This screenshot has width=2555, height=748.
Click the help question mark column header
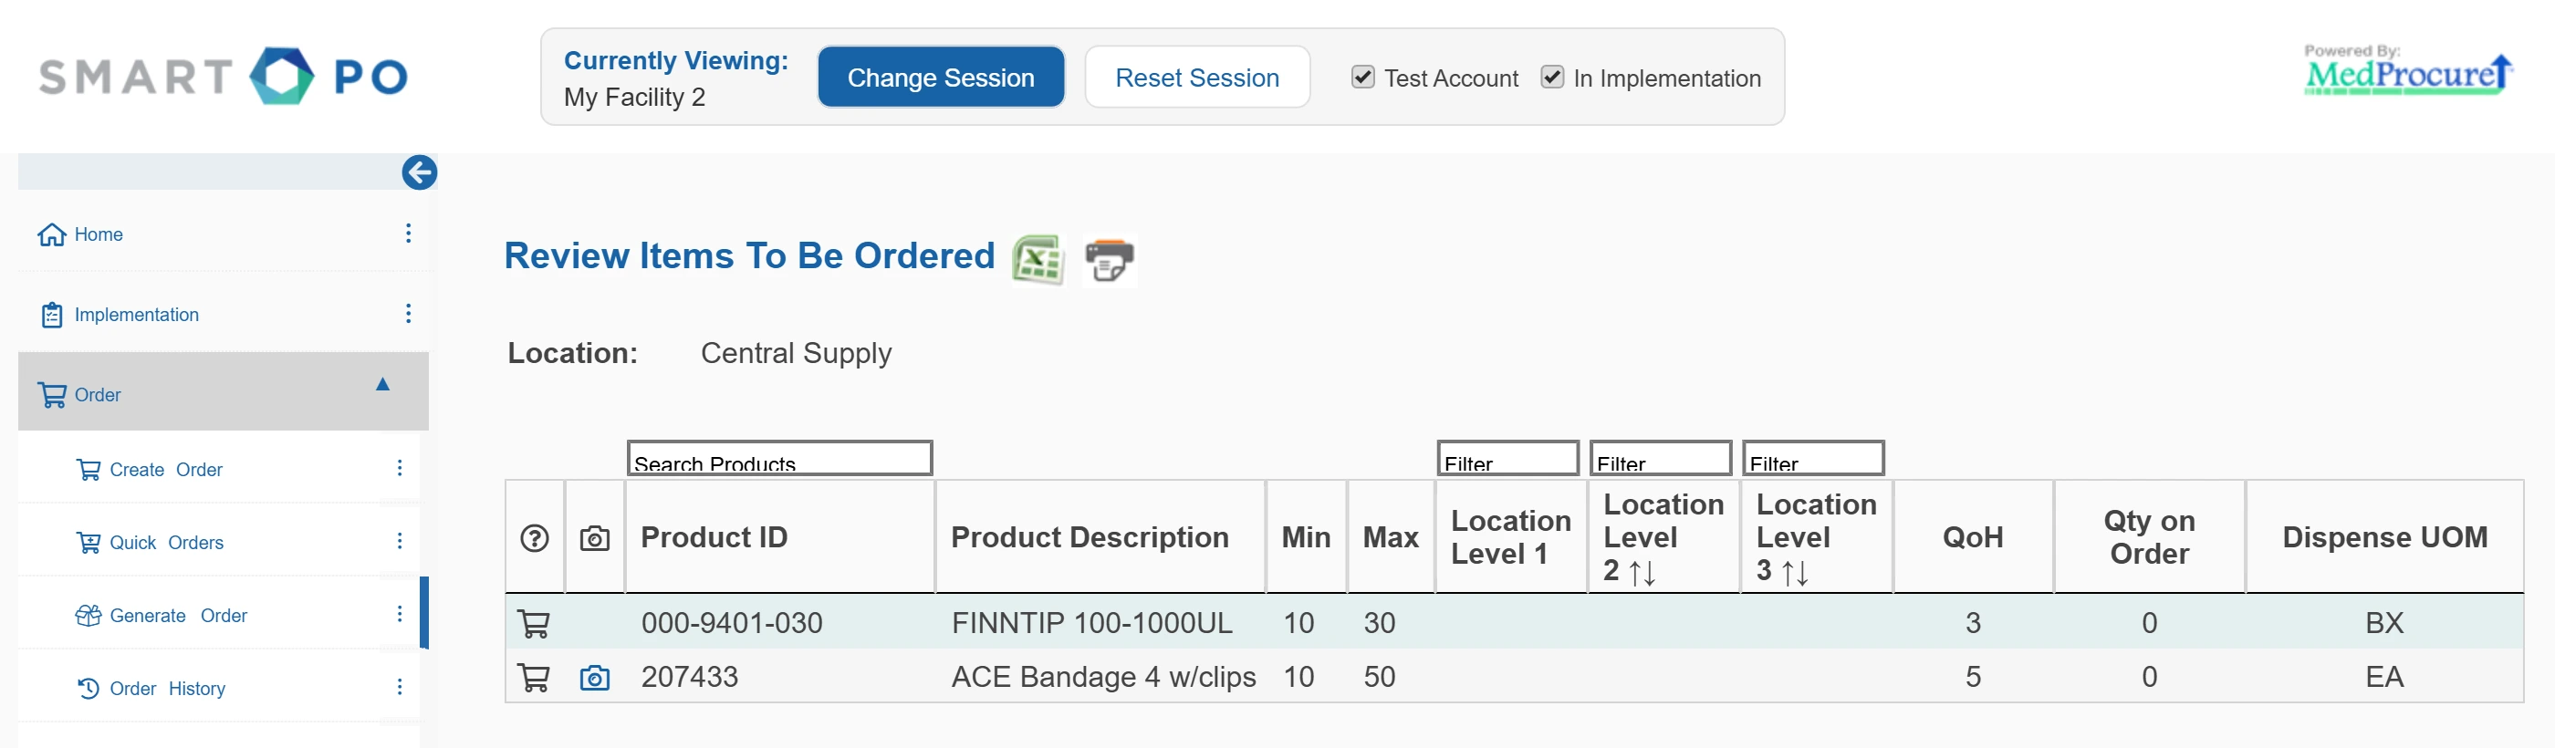pyautogui.click(x=535, y=537)
